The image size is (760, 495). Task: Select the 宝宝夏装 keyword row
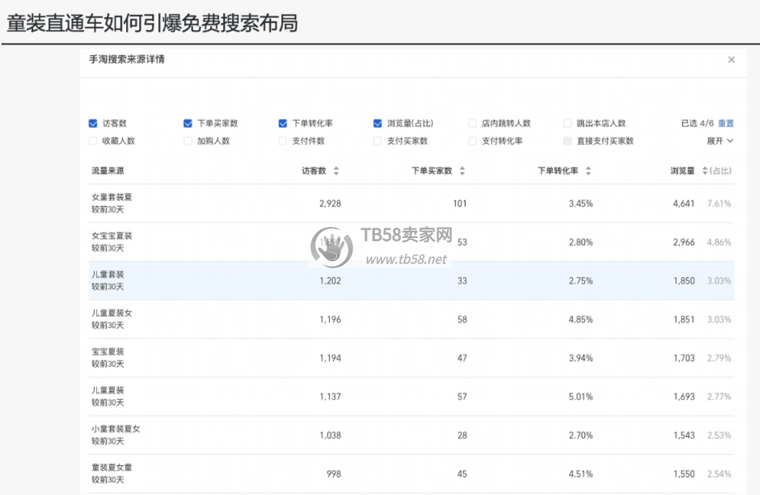click(x=412, y=358)
